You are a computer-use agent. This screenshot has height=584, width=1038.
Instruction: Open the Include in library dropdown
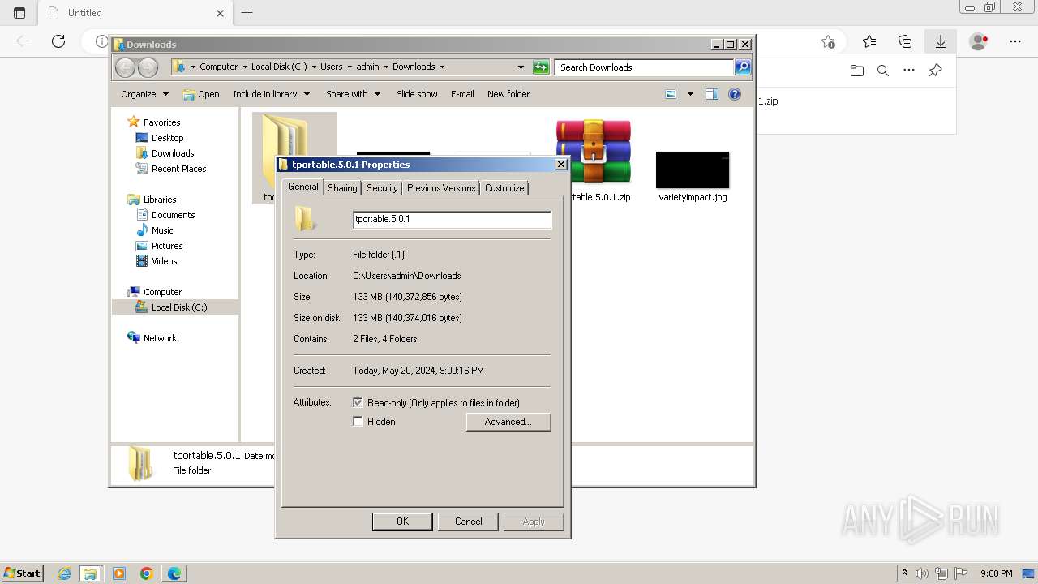coord(272,94)
